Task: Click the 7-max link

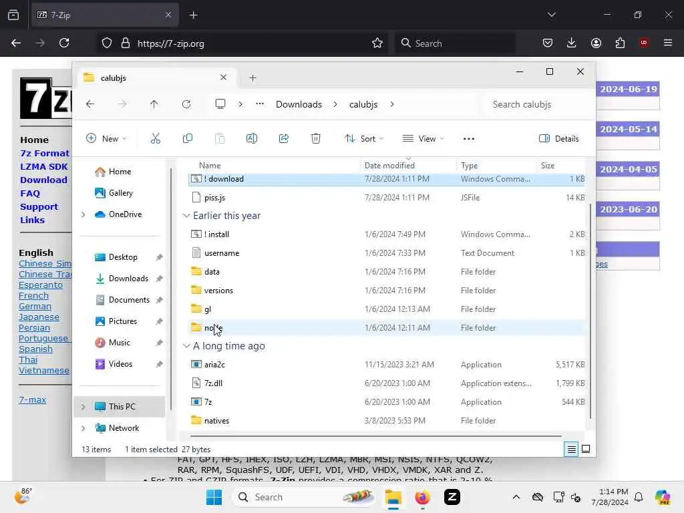Action: (x=32, y=399)
